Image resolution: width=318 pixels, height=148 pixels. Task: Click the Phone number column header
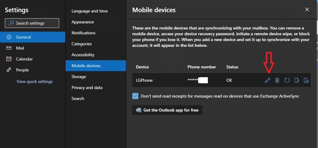[x=201, y=67]
